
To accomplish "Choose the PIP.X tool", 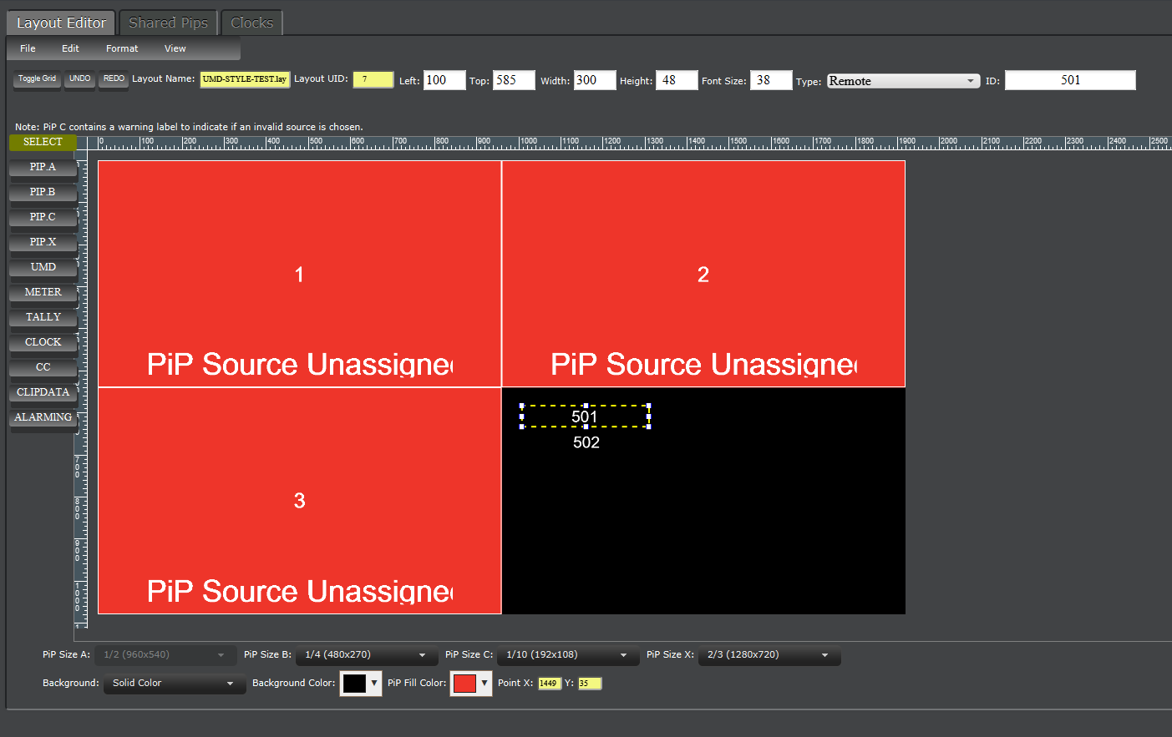I will tap(43, 242).
